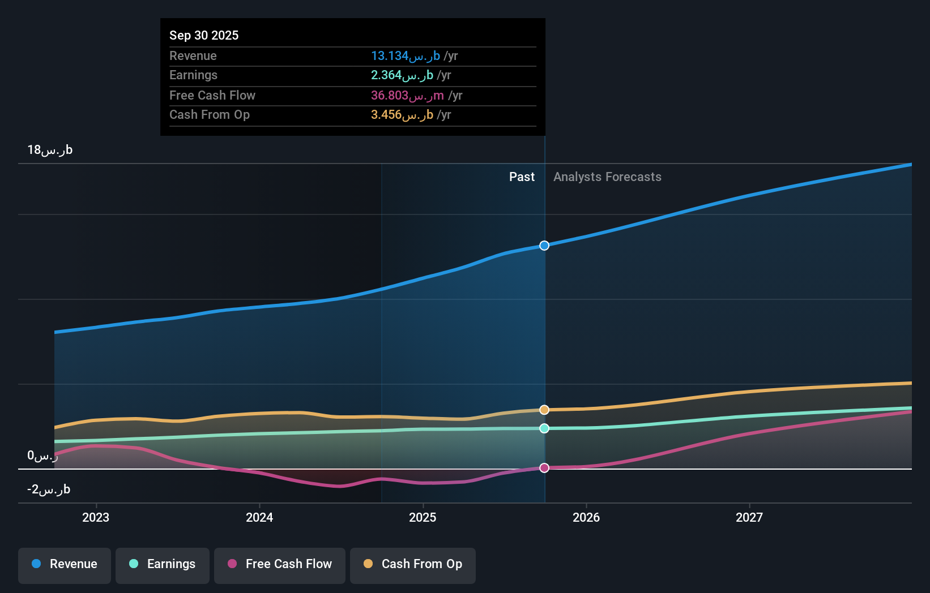This screenshot has height=593, width=930.
Task: Toggle the Revenue series via its legend dot
Action: click(x=36, y=564)
